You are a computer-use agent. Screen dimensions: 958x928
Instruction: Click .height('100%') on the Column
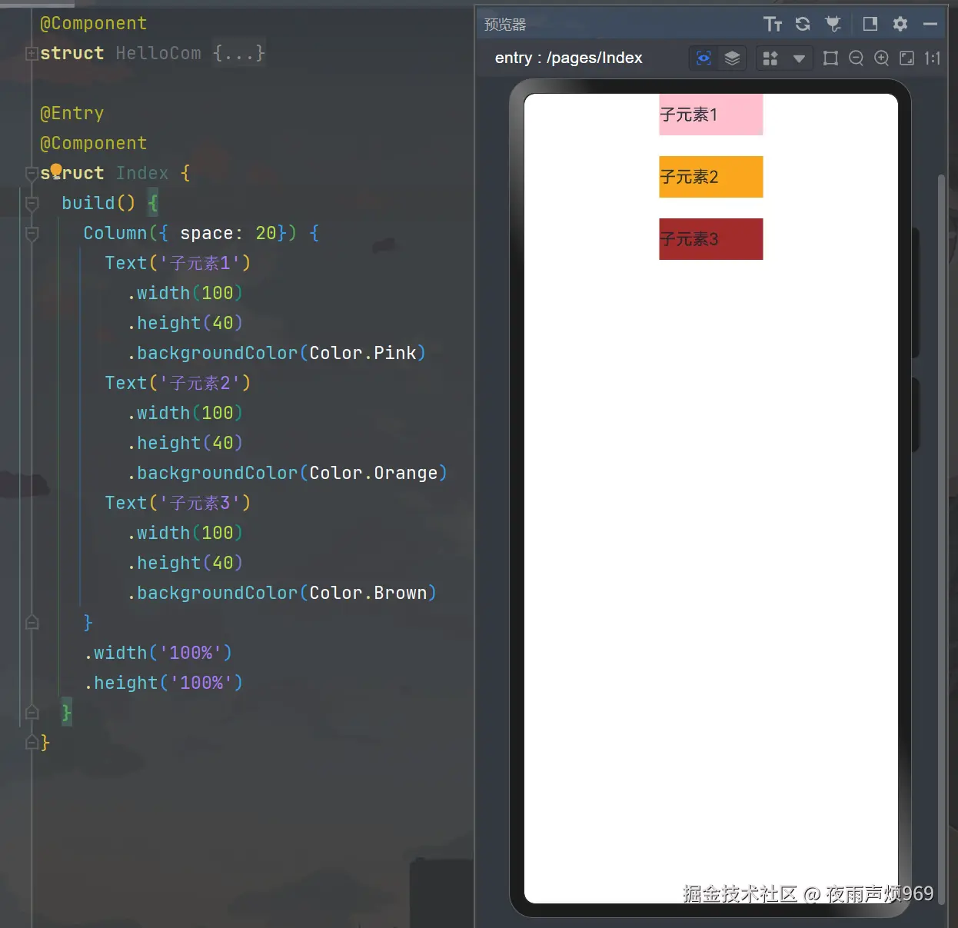pyautogui.click(x=163, y=683)
